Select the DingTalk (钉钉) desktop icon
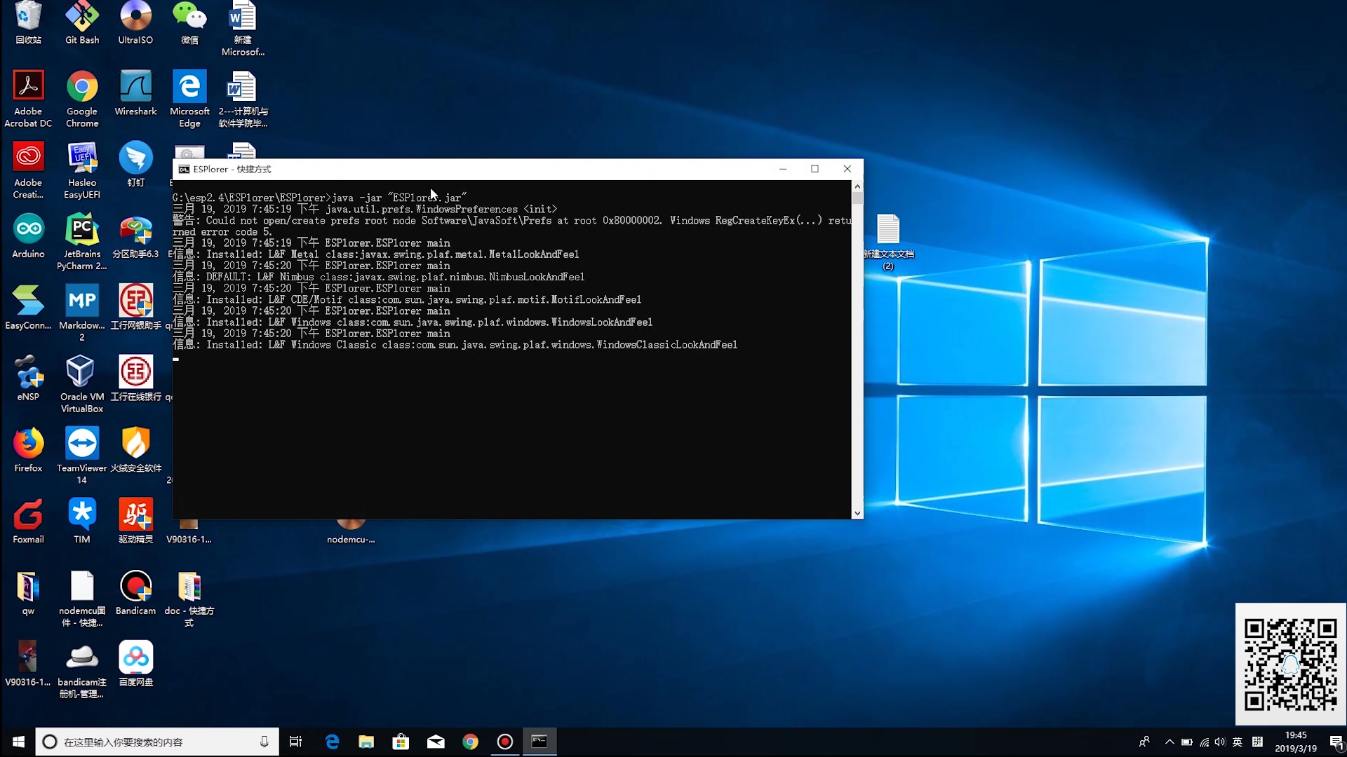 pos(135,164)
